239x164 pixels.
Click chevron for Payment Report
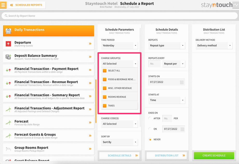[90, 70]
